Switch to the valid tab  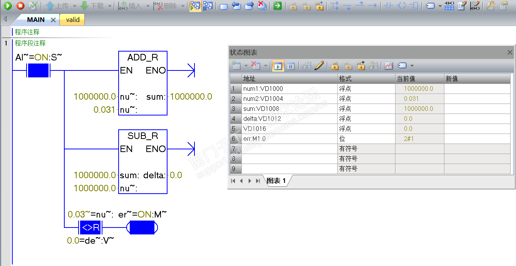point(73,20)
